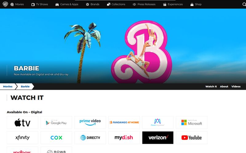Choose the ROW8 retailer tile
The height and width of the screenshot is (153, 246).
(56, 150)
